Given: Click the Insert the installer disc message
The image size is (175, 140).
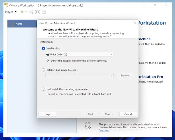Looking at the screenshot, I should (79, 61).
